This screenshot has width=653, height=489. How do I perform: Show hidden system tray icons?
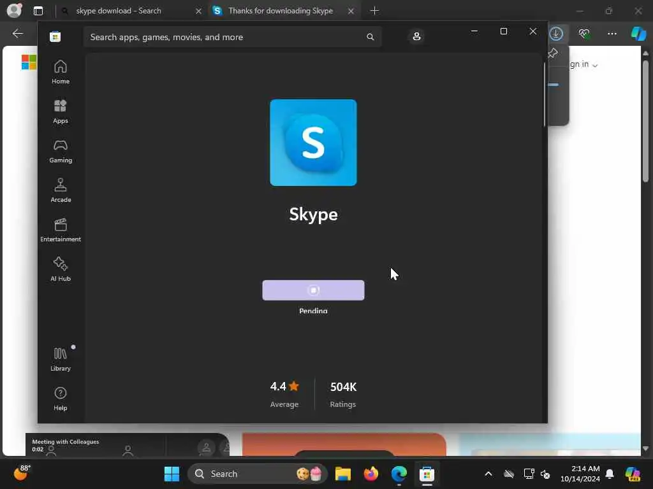[488, 474]
